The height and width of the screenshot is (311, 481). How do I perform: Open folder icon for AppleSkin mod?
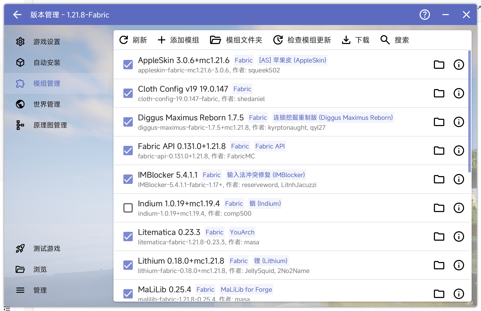[439, 65]
